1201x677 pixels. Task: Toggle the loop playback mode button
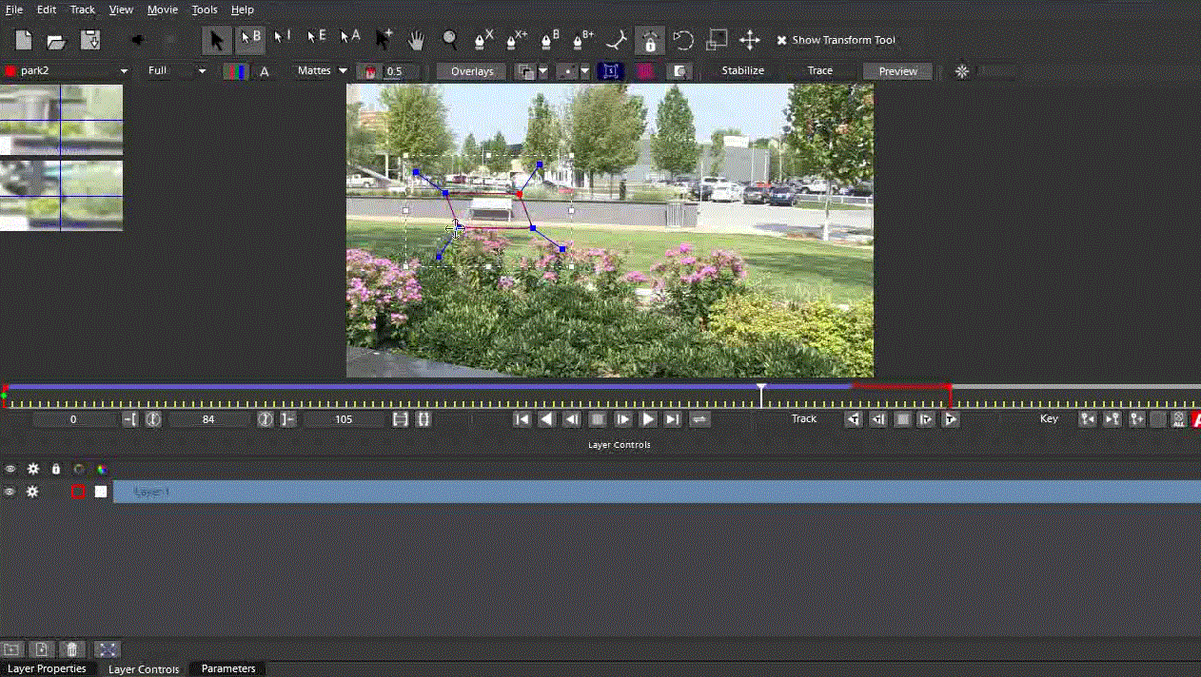tap(699, 419)
